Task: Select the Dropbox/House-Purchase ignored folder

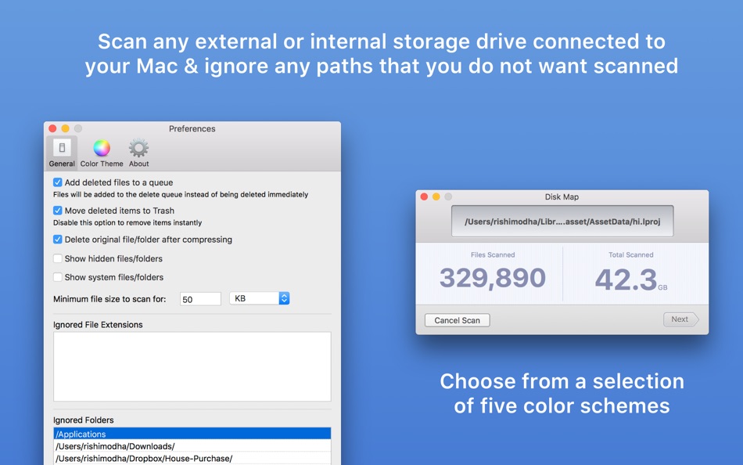Action: coord(192,459)
